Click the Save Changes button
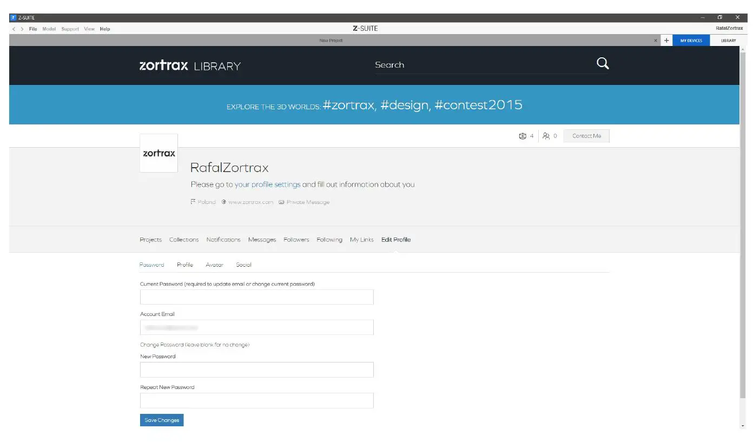The image size is (753, 442). [x=161, y=420]
